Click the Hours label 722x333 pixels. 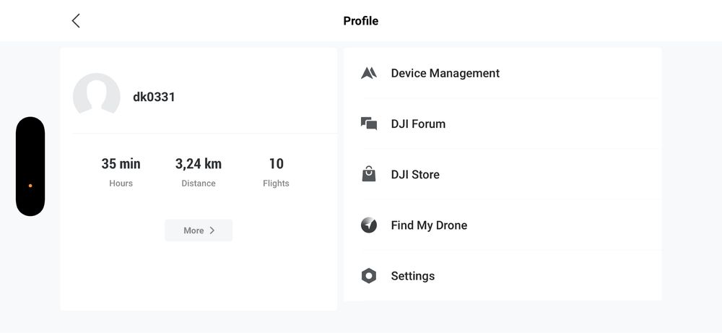pyautogui.click(x=121, y=183)
